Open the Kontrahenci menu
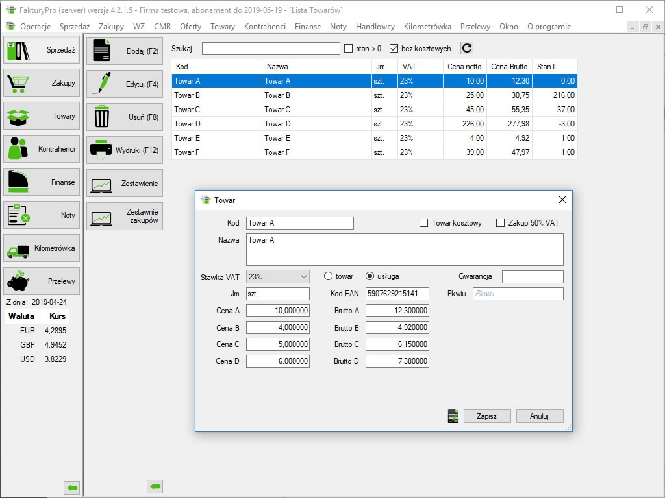This screenshot has width=665, height=498. pyautogui.click(x=264, y=27)
